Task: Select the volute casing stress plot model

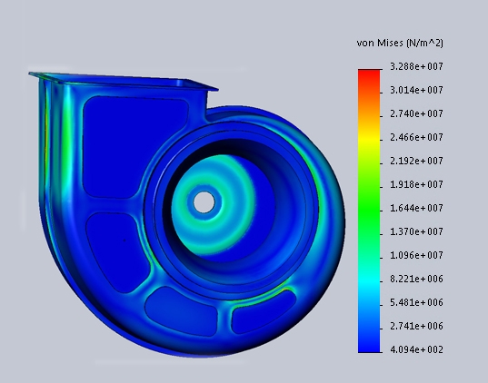Action: pyautogui.click(x=186, y=214)
